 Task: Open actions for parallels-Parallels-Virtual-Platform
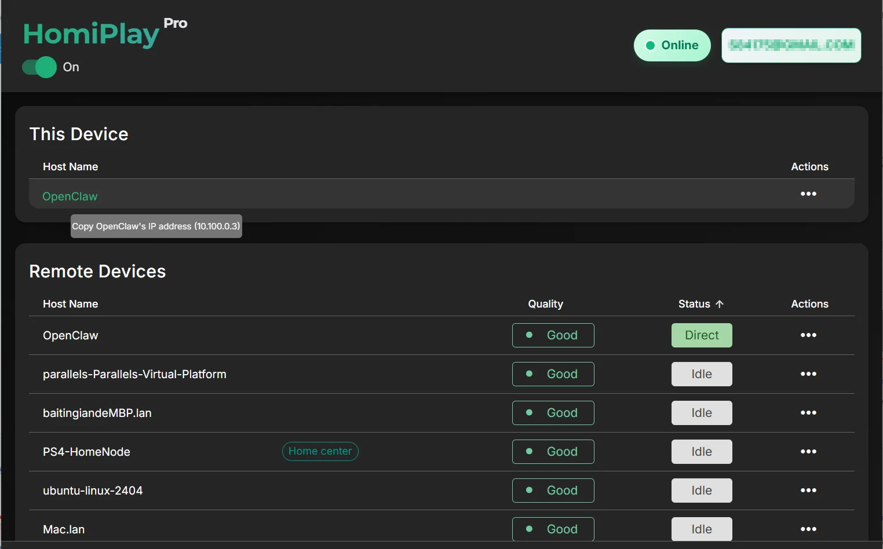808,374
